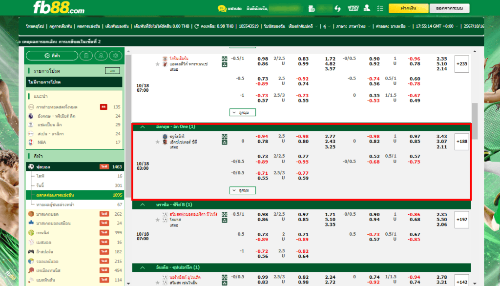Open the user profile icon in header

[x=367, y=8]
